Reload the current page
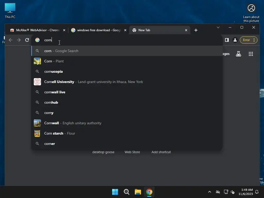Image resolution: width=264 pixels, height=198 pixels. pyautogui.click(x=27, y=40)
